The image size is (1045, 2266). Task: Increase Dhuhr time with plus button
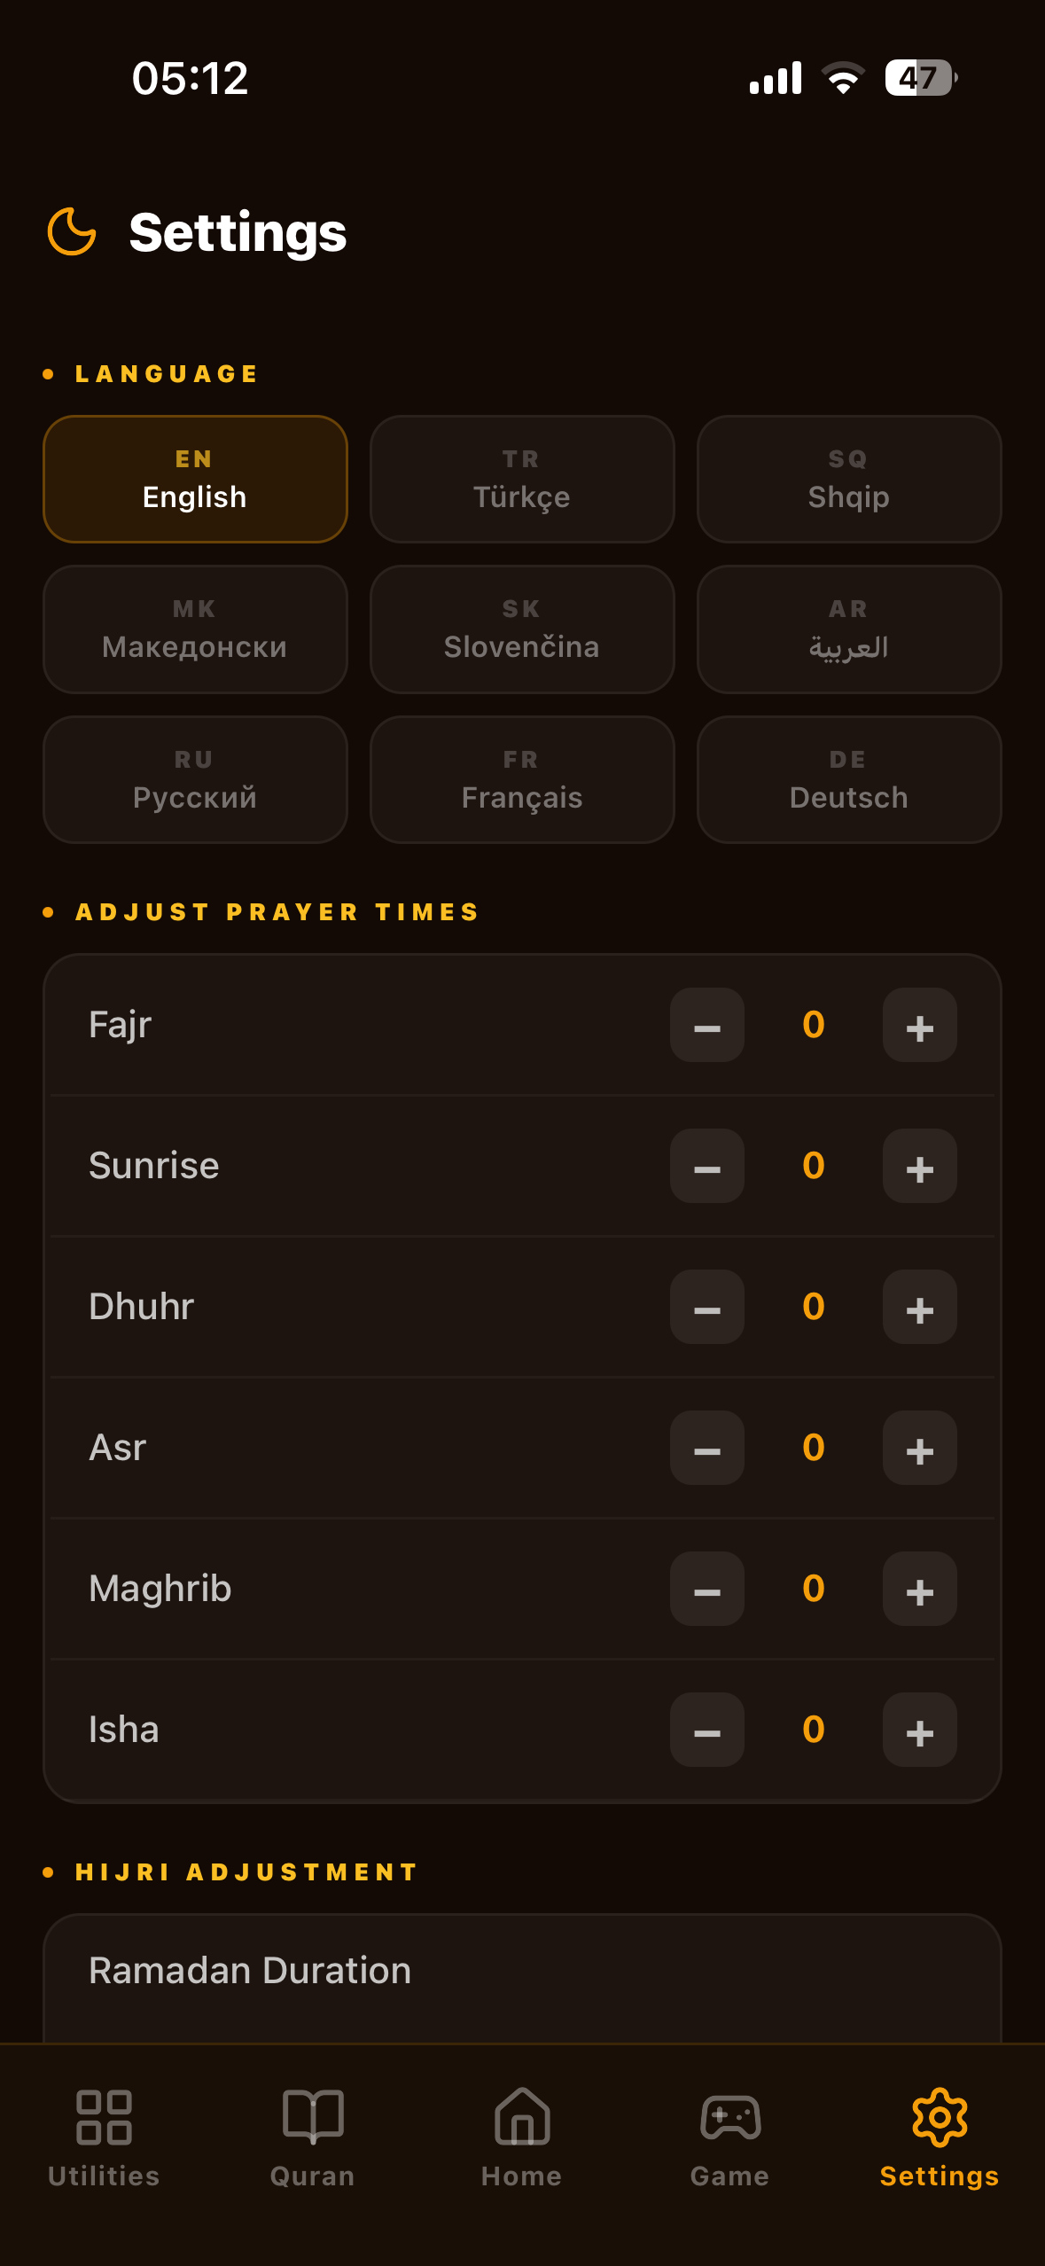coord(919,1307)
